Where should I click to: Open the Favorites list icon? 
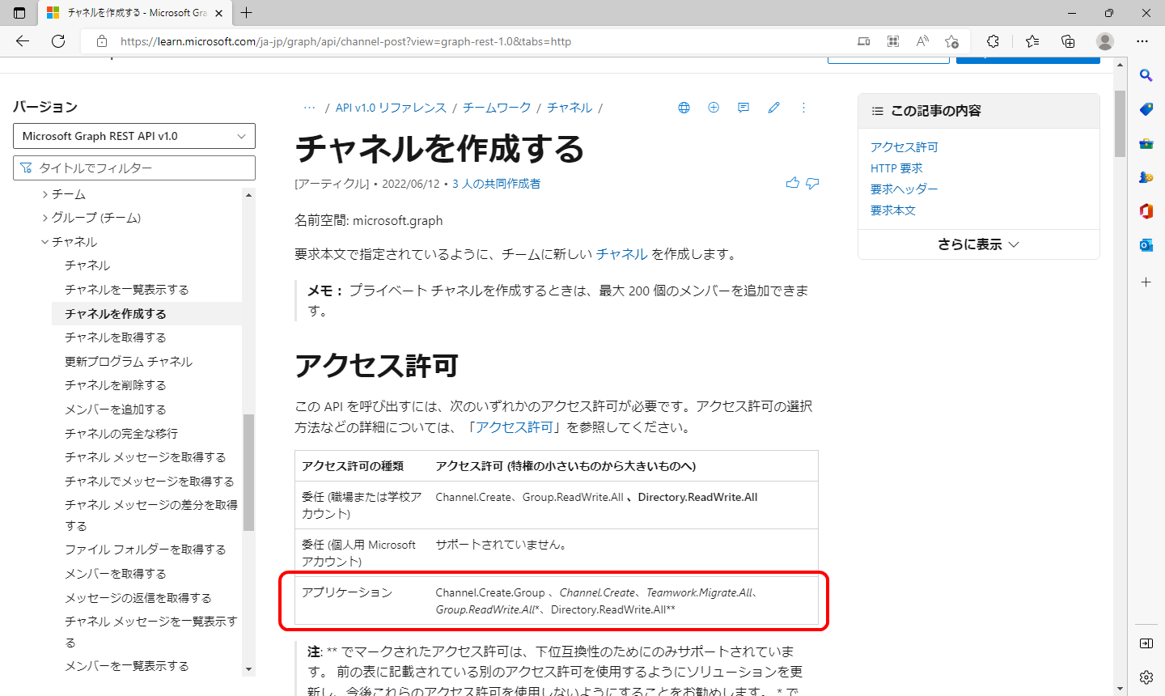[1032, 41]
